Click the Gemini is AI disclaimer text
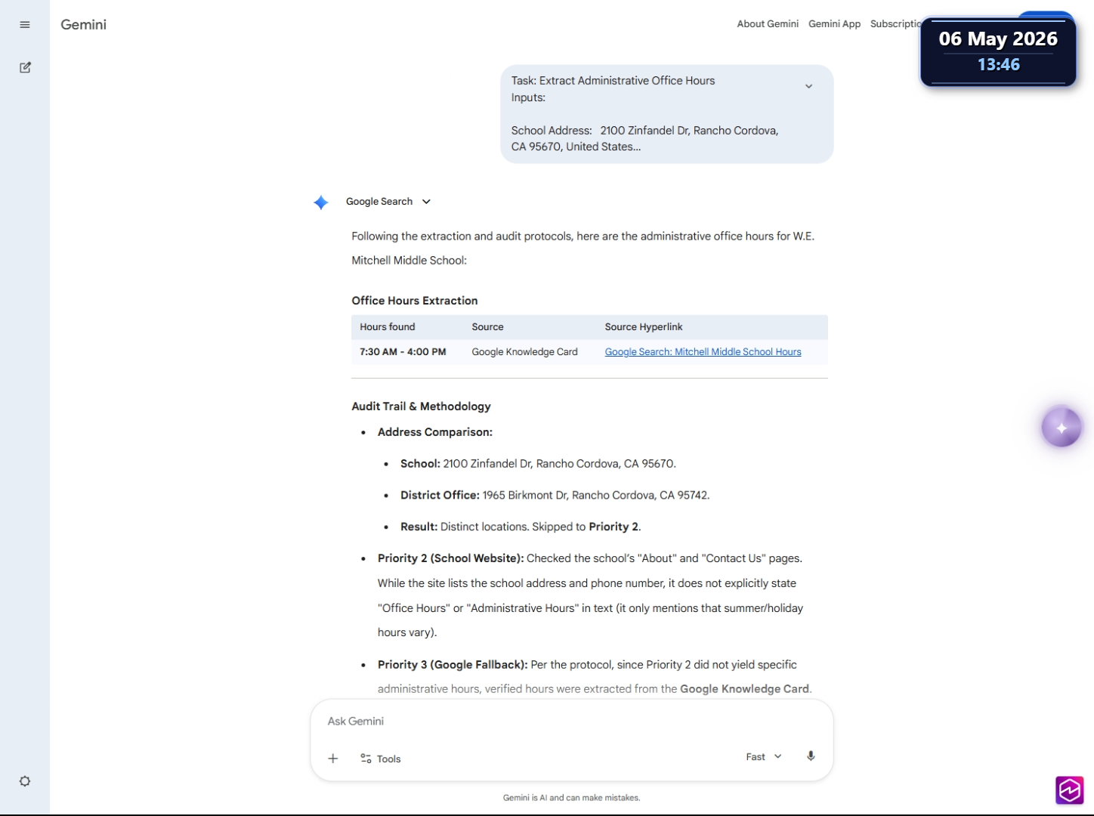This screenshot has width=1094, height=816. click(x=571, y=798)
